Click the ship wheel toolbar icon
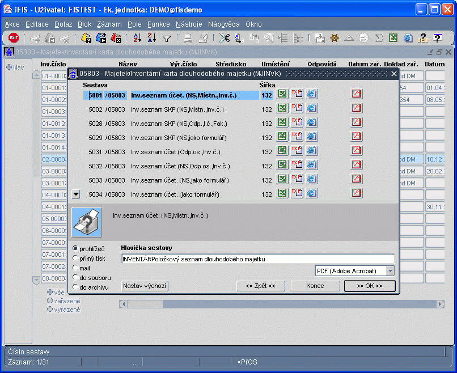Image resolution: width=457 pixels, height=373 pixels. (x=335, y=38)
